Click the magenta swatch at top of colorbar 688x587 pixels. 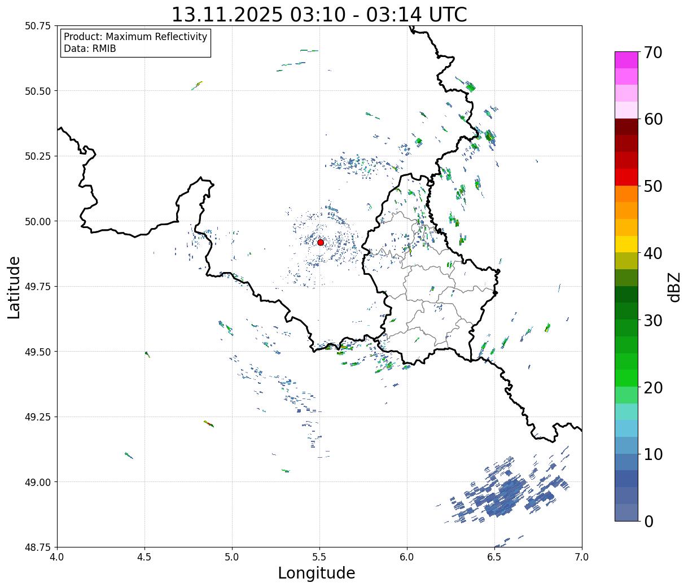pos(626,60)
